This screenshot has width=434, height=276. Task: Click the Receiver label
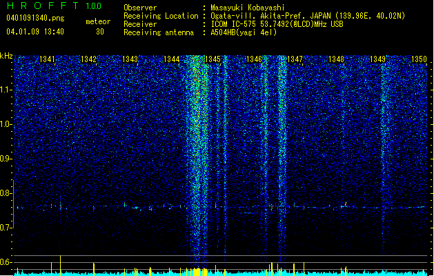(x=140, y=24)
